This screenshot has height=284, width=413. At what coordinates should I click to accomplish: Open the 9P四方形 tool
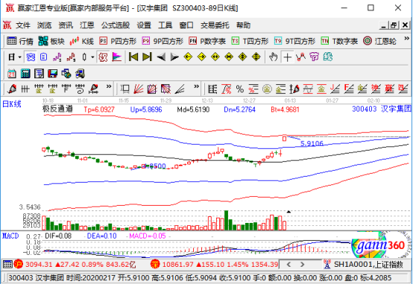coord(163,41)
